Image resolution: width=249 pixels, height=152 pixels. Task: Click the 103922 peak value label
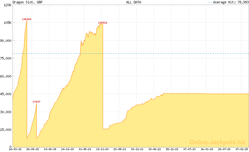[102, 23]
